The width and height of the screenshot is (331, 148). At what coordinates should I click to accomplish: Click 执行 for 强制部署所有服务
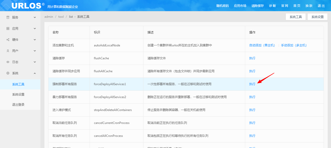click(x=252, y=84)
